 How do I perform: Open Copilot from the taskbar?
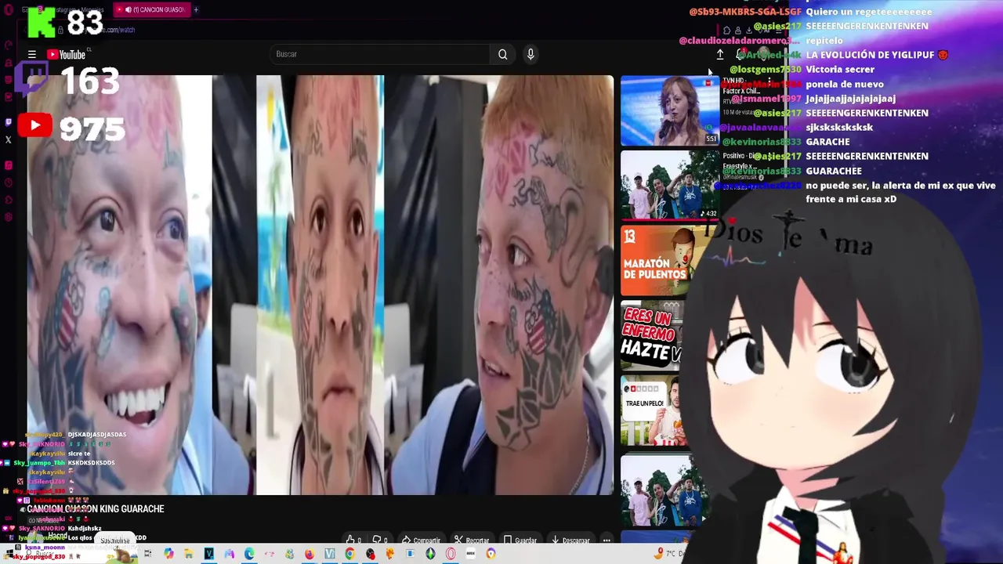tap(168, 554)
